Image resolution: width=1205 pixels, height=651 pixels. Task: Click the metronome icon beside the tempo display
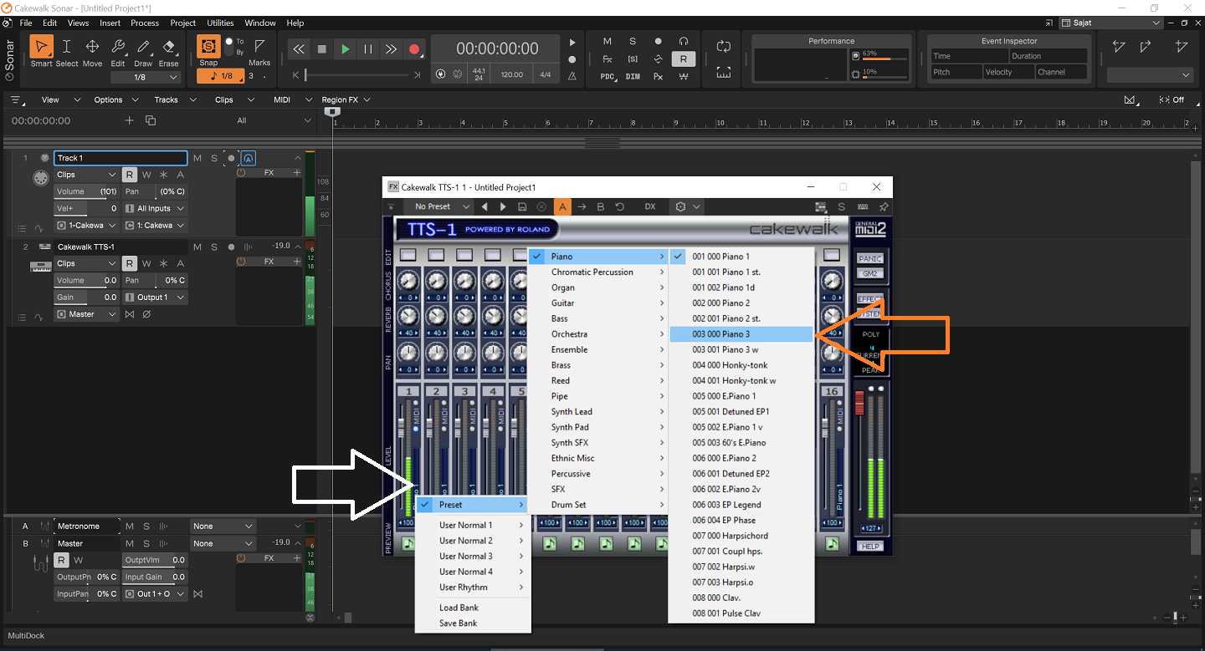572,75
